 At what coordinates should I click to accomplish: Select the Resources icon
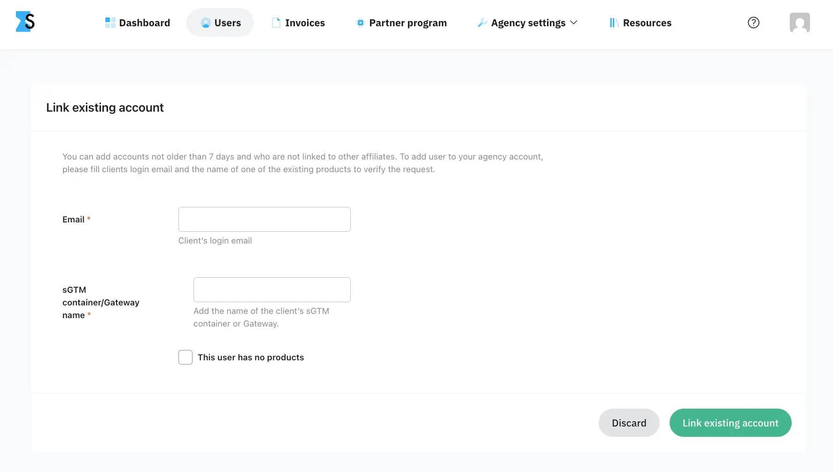coord(613,23)
